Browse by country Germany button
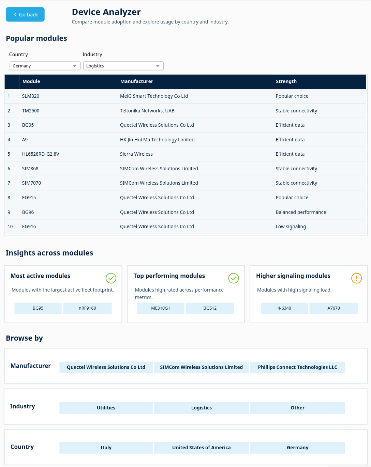This screenshot has width=371, height=467. coord(298,448)
